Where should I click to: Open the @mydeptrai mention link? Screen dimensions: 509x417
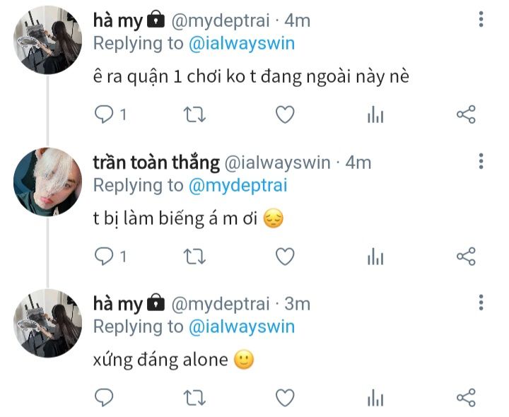[238, 186]
